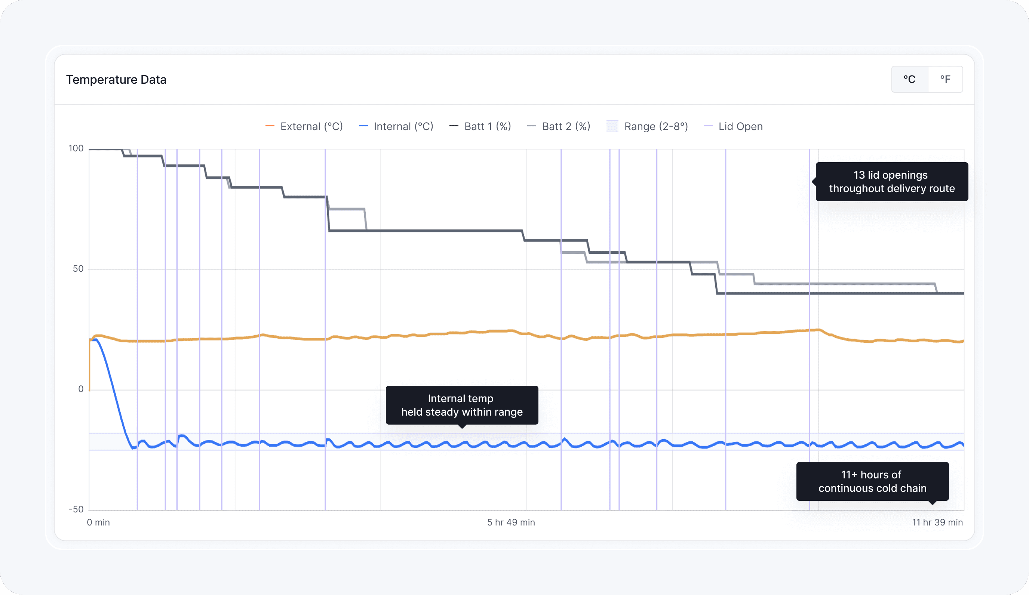Screen dimensions: 1029x595
Task: Click the 100 y-axis label
Action: (x=76, y=148)
